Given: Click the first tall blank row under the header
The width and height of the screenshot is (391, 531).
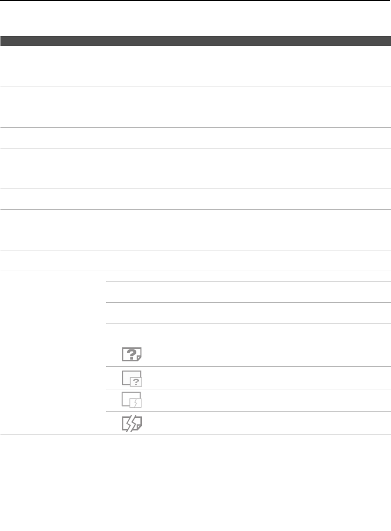Looking at the screenshot, I should click(x=195, y=66).
